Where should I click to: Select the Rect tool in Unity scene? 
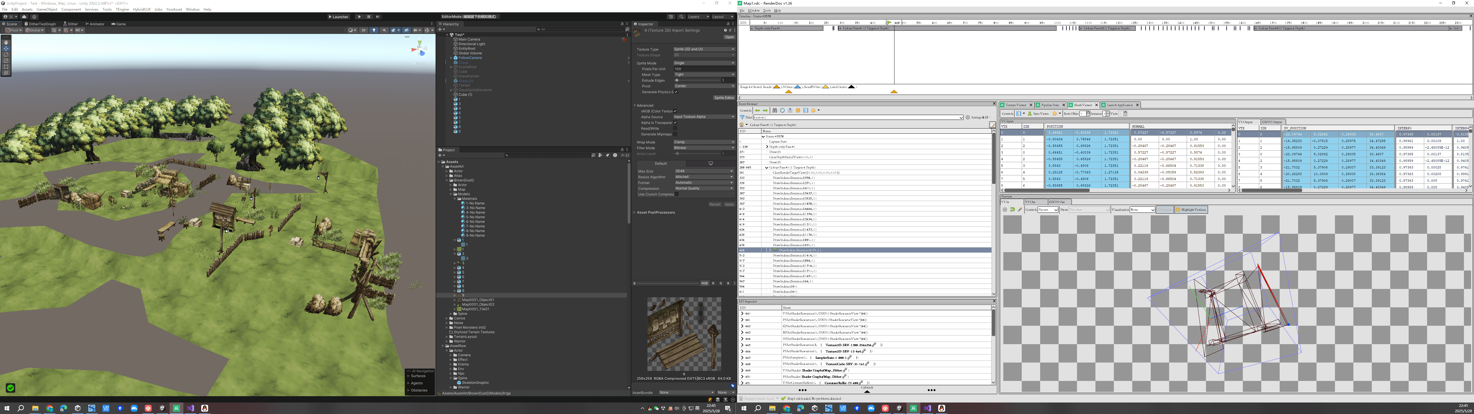pos(6,66)
